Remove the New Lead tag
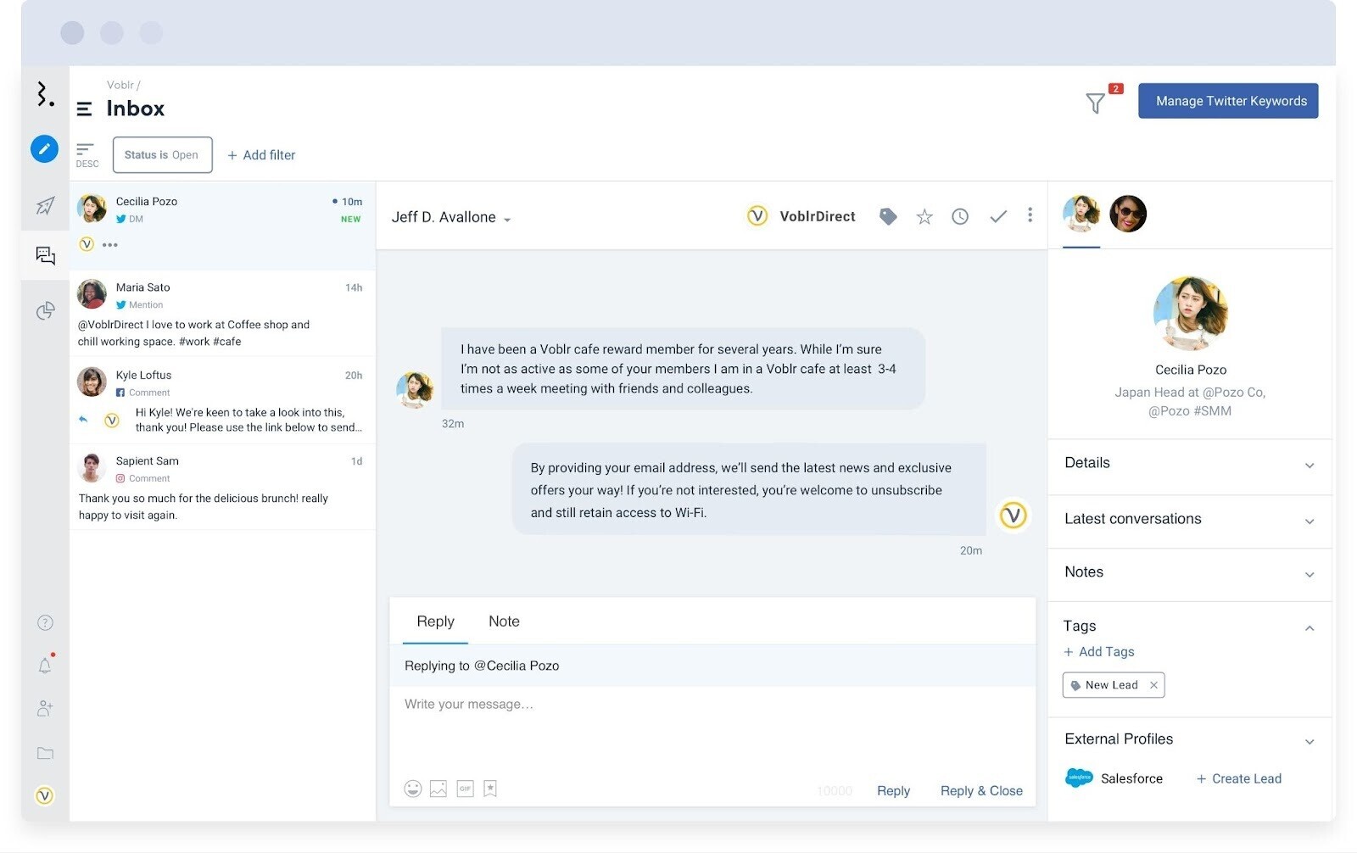Screen dimensions: 1357x853 pyautogui.click(x=1153, y=685)
